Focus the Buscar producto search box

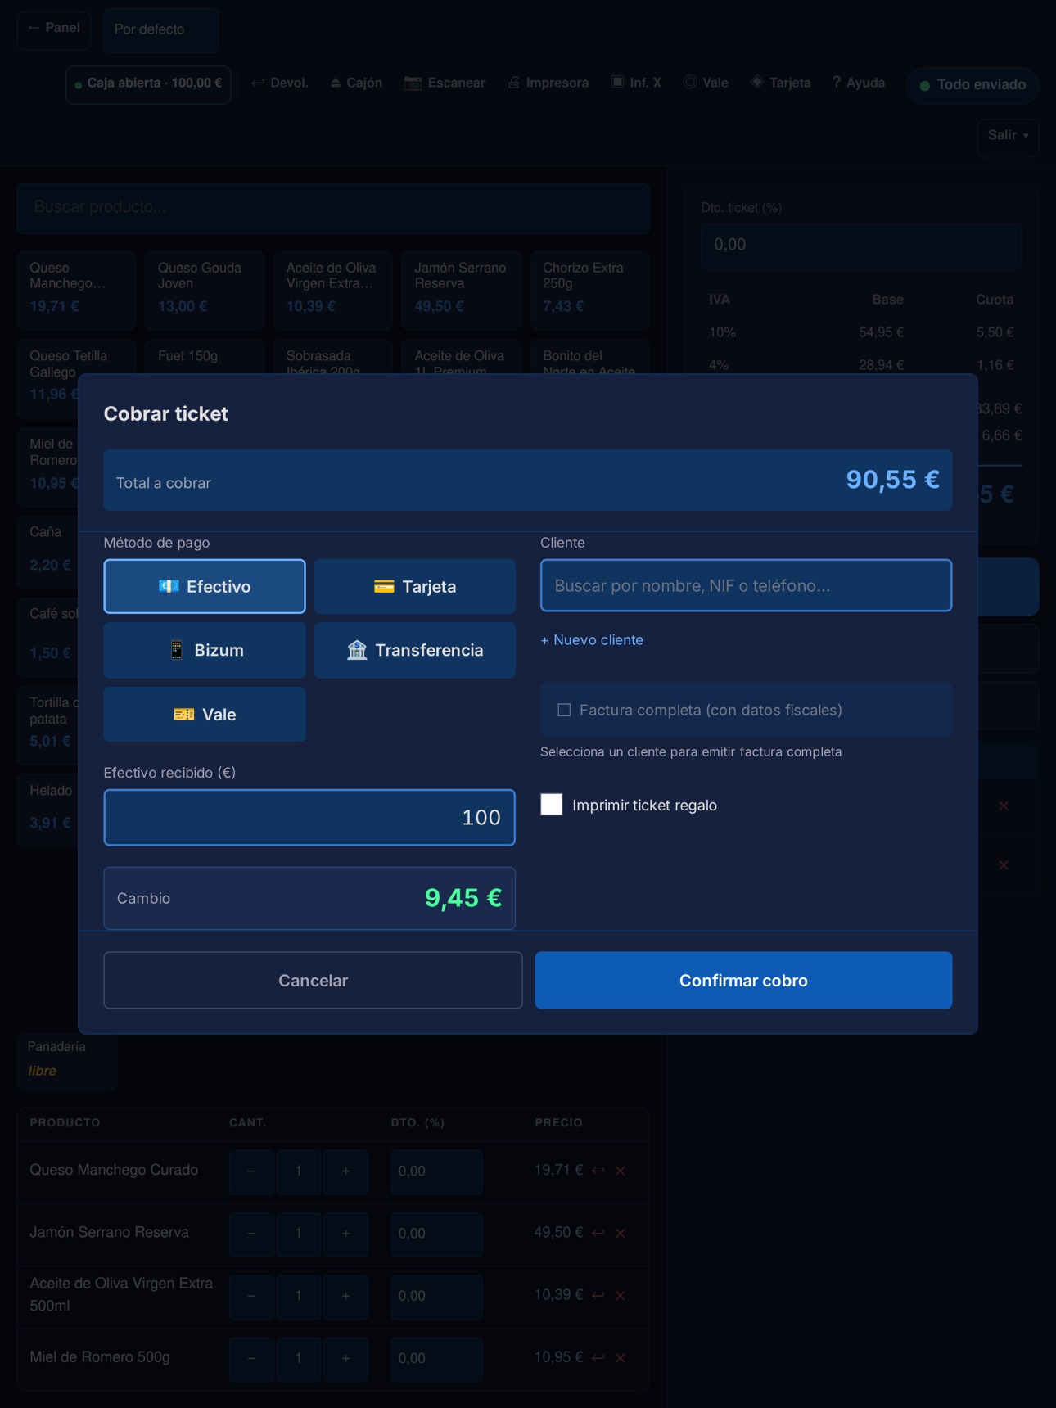pyautogui.click(x=333, y=207)
